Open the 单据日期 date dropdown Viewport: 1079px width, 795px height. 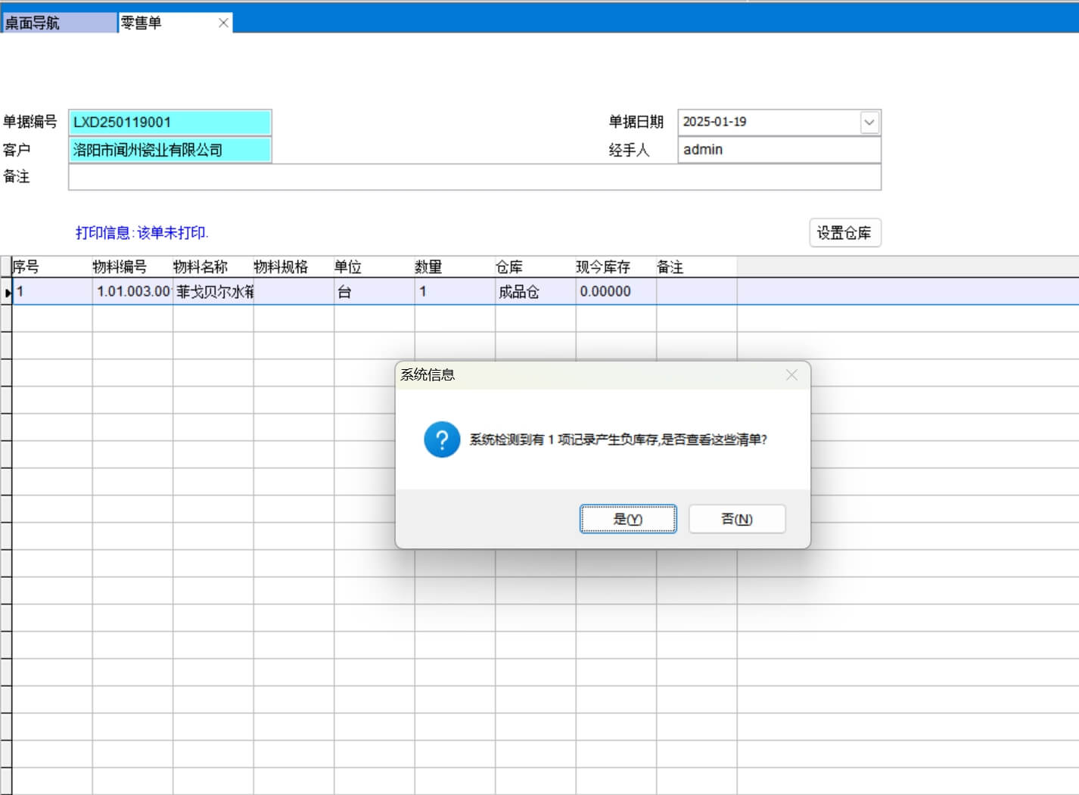pos(869,122)
